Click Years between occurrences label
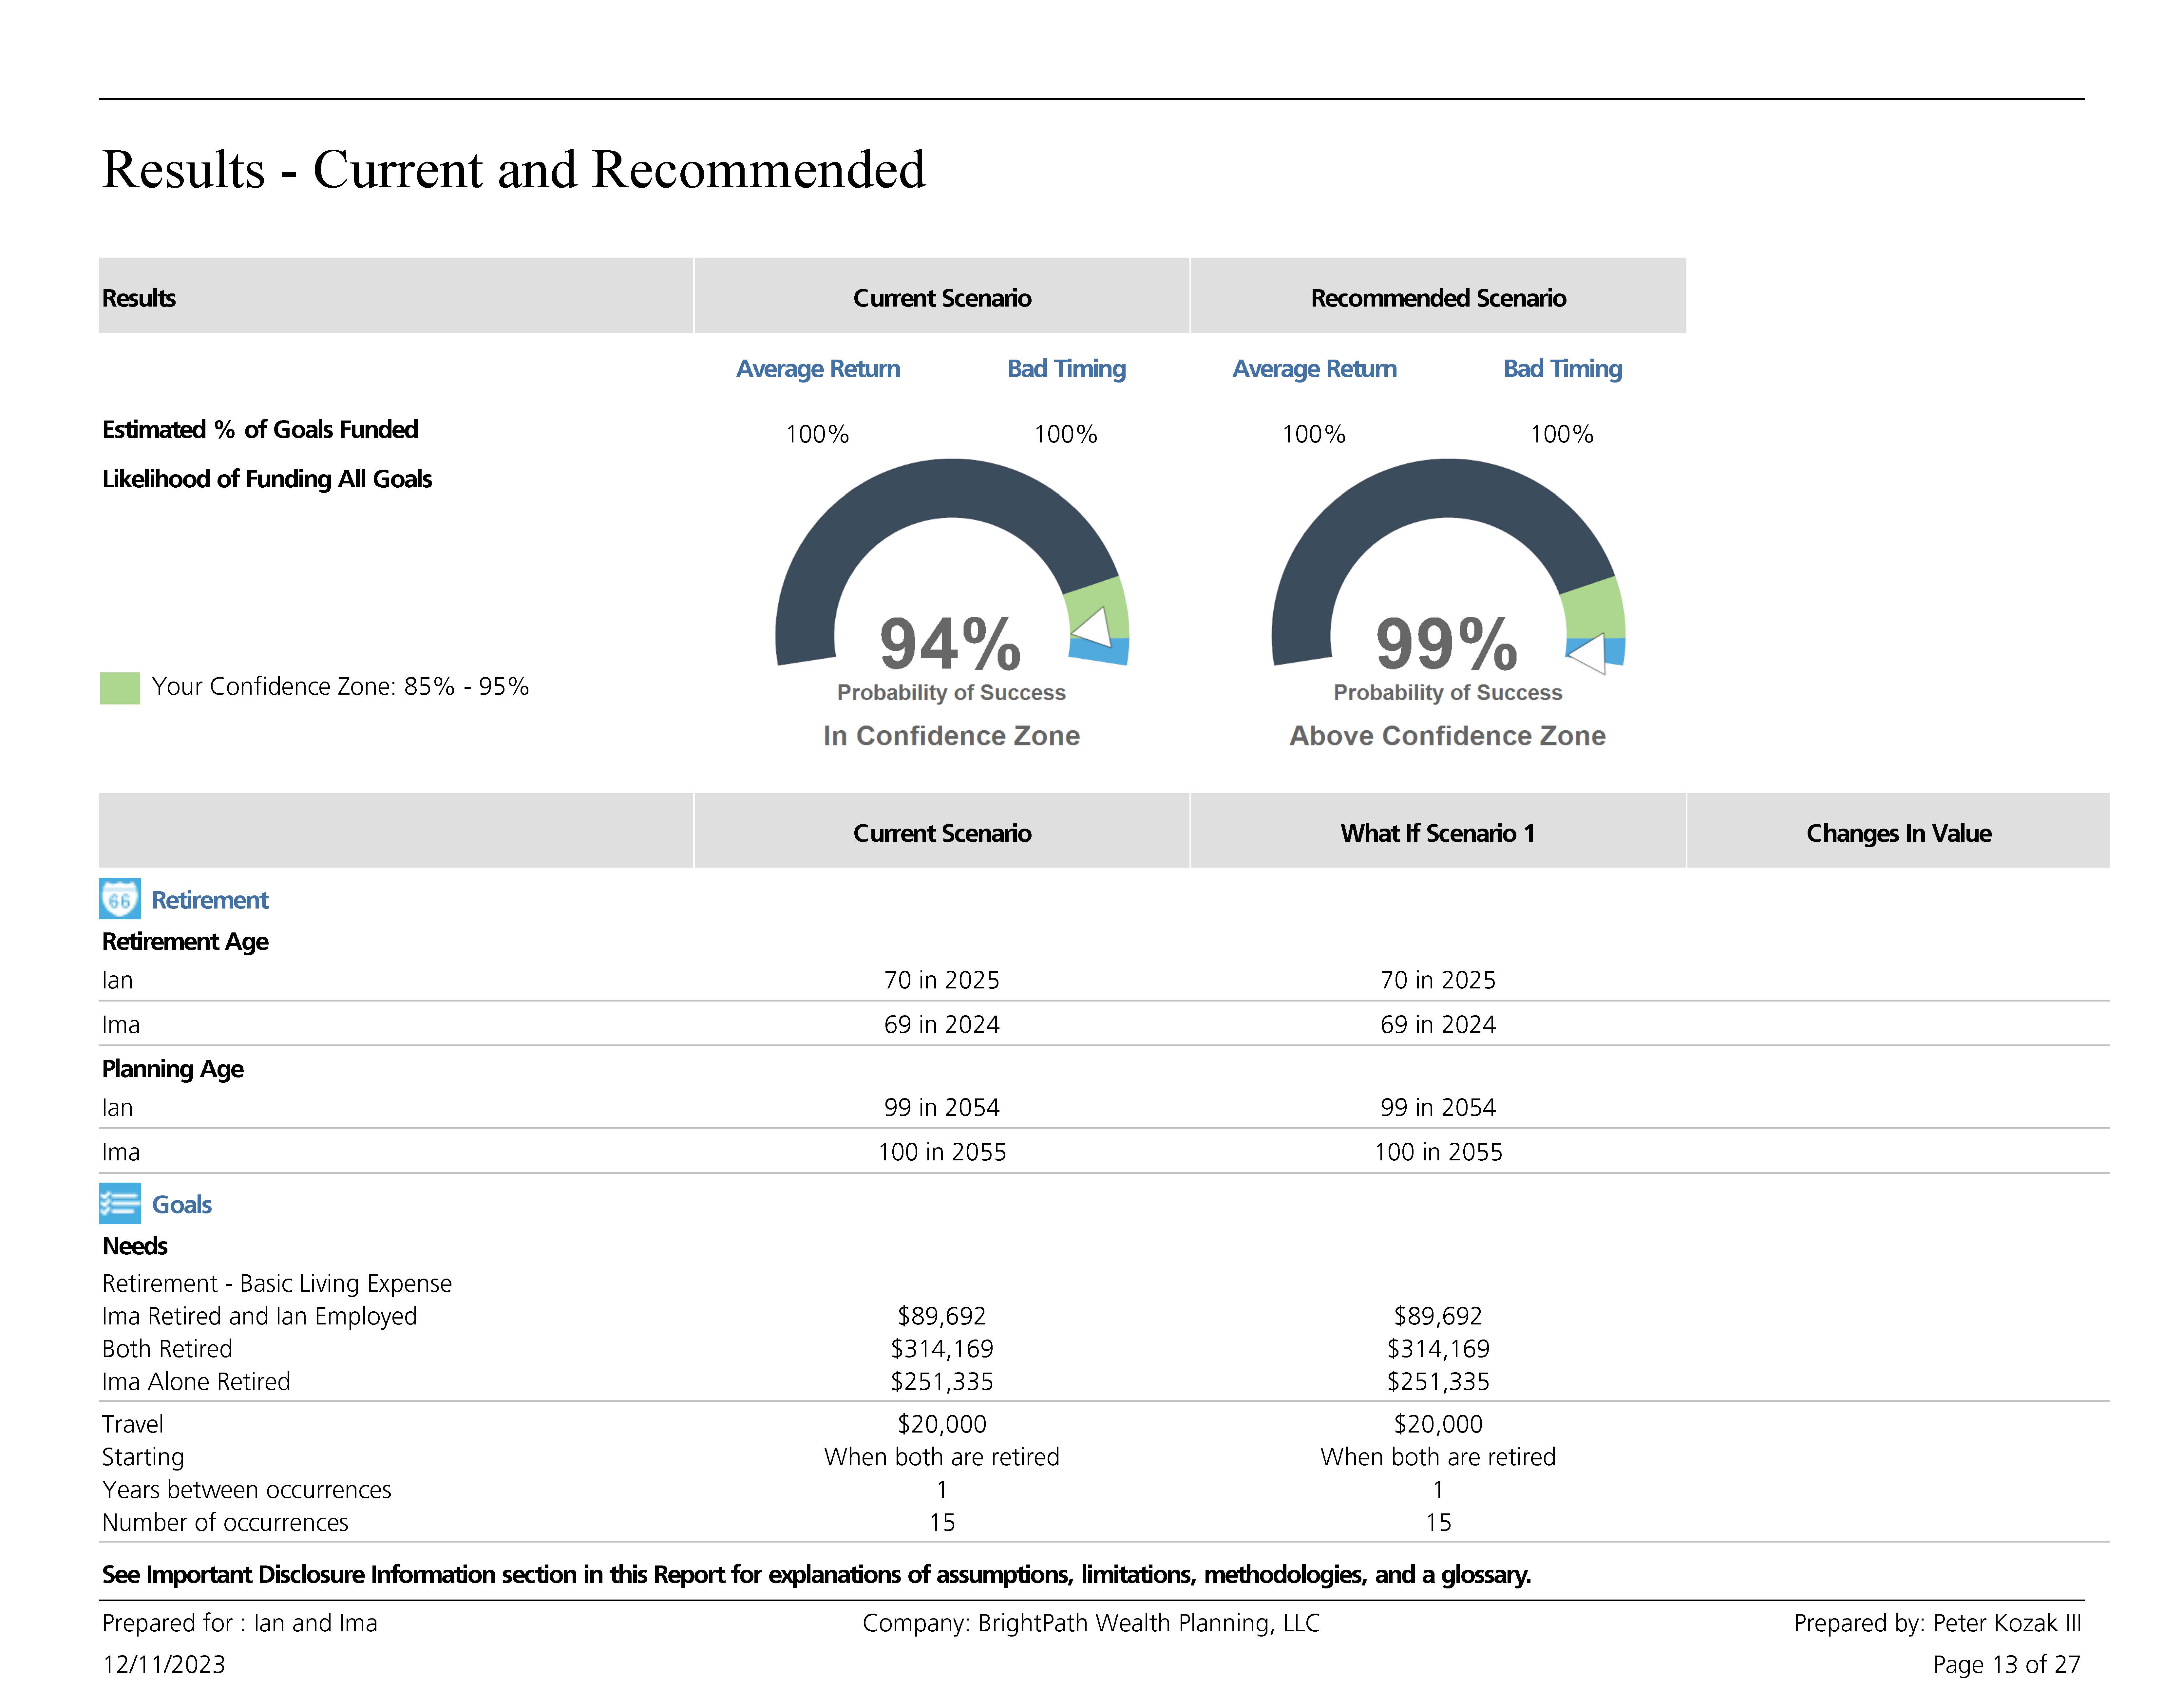Viewport: 2184px width, 1687px height. pyautogui.click(x=247, y=1490)
